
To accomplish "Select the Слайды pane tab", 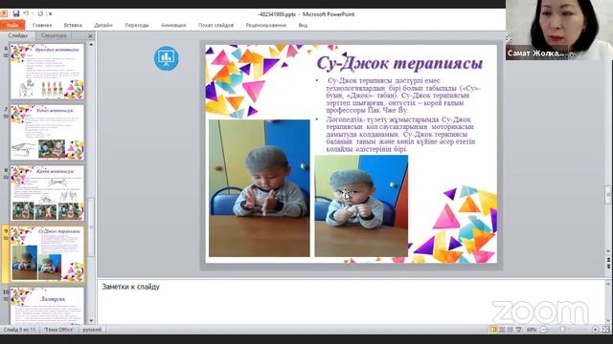I will [x=18, y=35].
